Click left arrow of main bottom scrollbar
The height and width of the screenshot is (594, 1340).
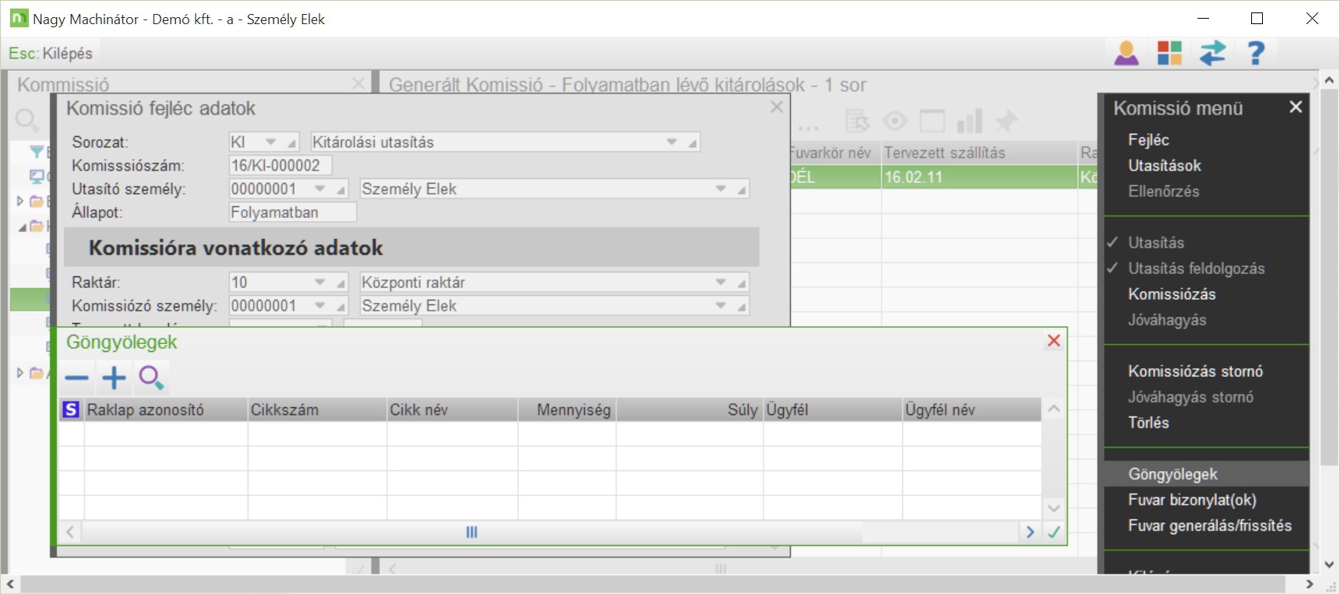10,584
